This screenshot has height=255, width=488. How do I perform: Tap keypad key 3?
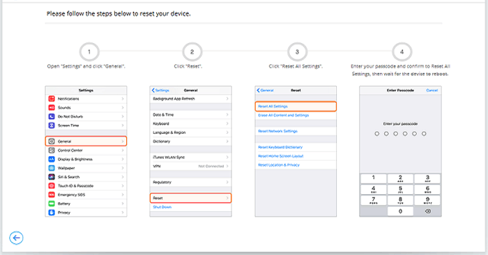[x=427, y=178]
